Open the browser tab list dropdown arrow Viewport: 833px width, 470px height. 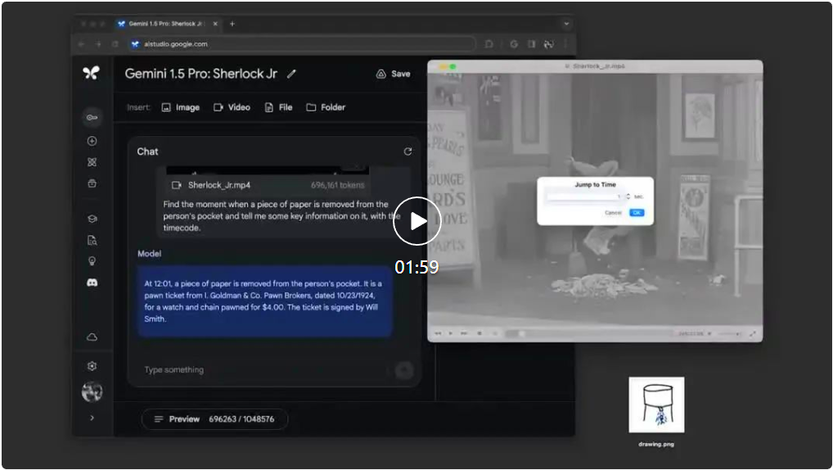pos(565,24)
